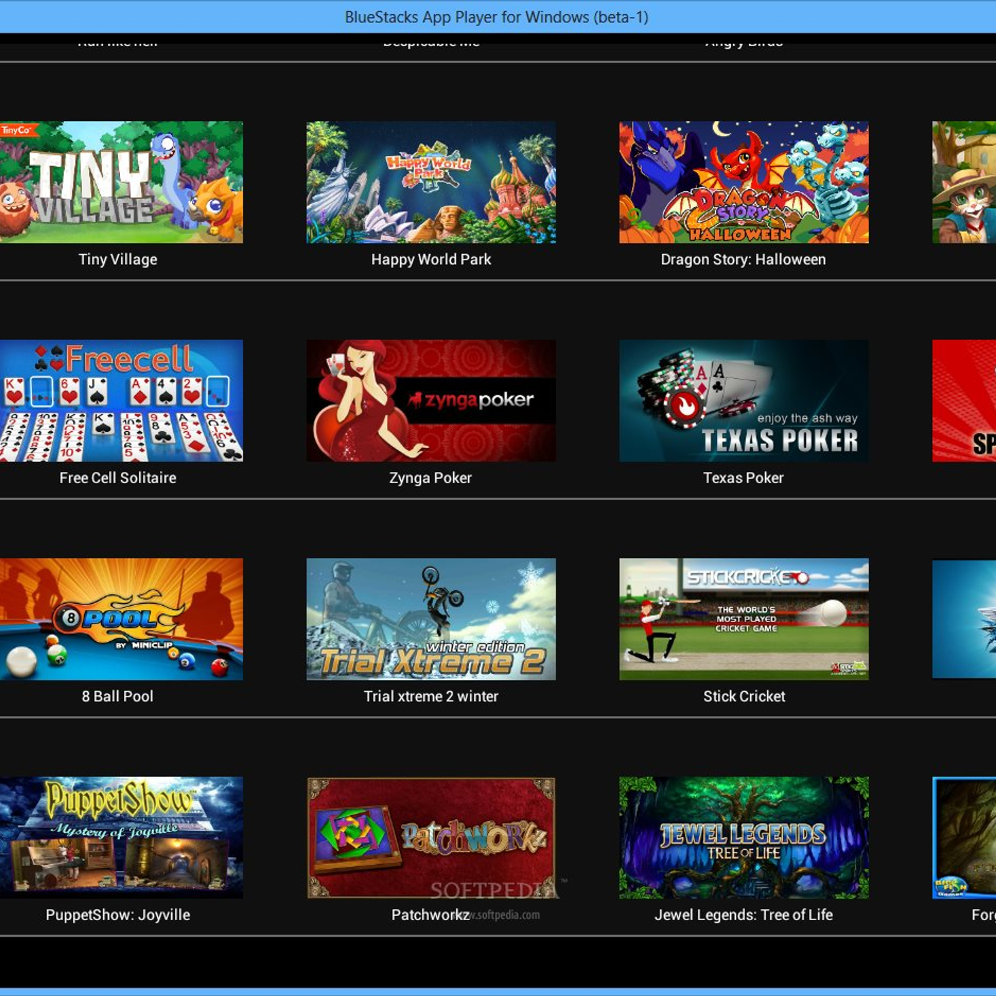Open the Tiny Village game thumbnail
The height and width of the screenshot is (996, 996).
tap(121, 182)
